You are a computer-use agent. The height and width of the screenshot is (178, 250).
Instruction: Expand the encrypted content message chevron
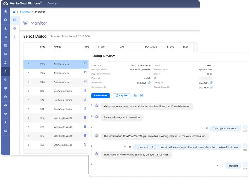[x=202, y=128]
